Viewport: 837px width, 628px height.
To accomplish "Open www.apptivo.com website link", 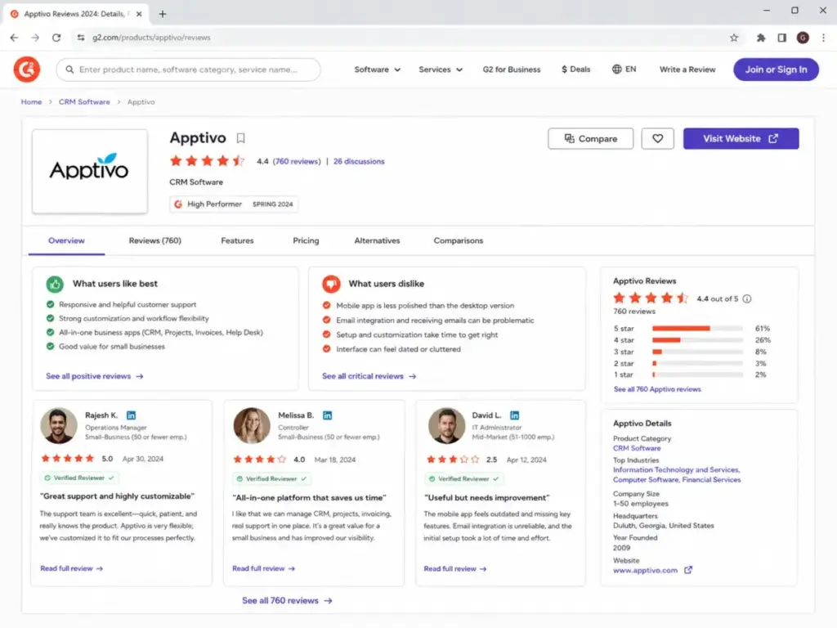I will [645, 570].
